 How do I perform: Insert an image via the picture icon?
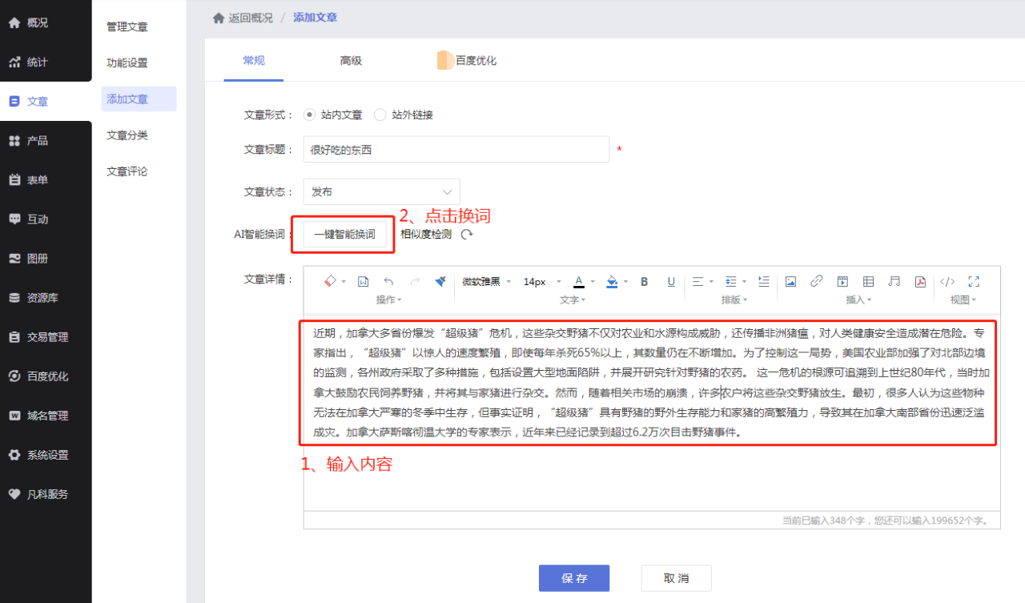click(790, 281)
